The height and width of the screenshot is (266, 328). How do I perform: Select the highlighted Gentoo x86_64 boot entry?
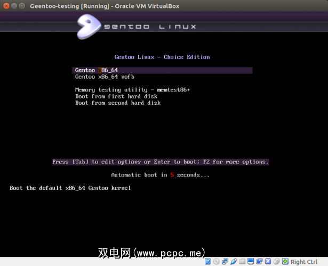(x=162, y=70)
